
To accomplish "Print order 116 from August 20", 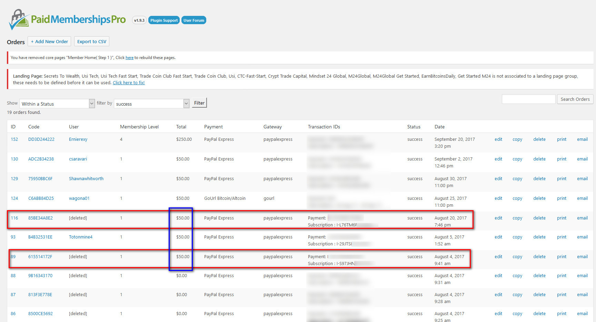I will pos(562,218).
